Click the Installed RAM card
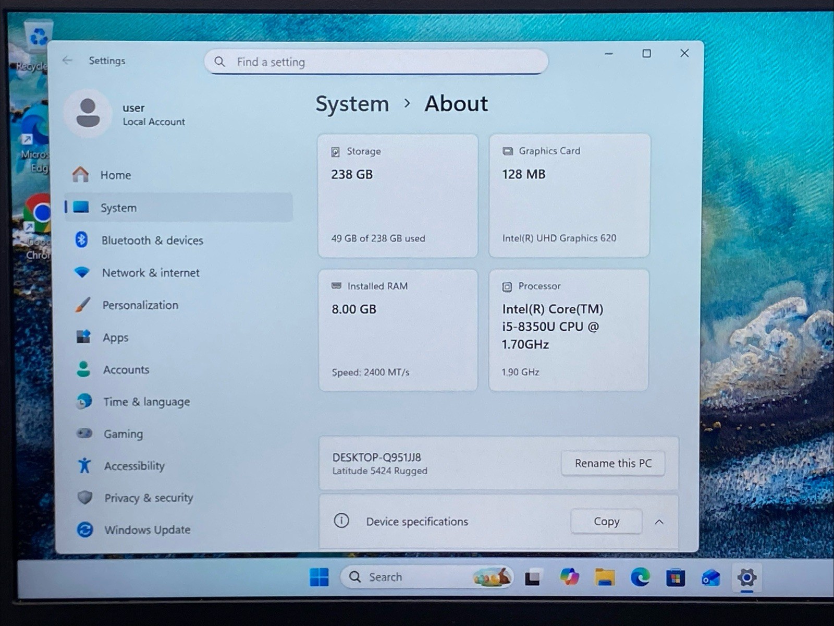The height and width of the screenshot is (626, 834). (398, 330)
